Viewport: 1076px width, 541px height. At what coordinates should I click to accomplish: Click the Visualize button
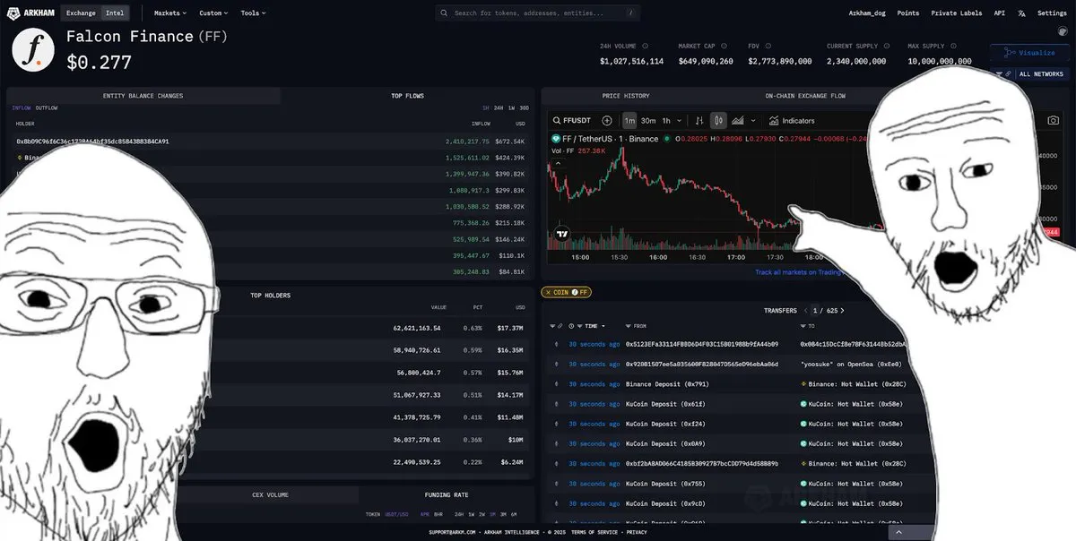tap(1030, 53)
